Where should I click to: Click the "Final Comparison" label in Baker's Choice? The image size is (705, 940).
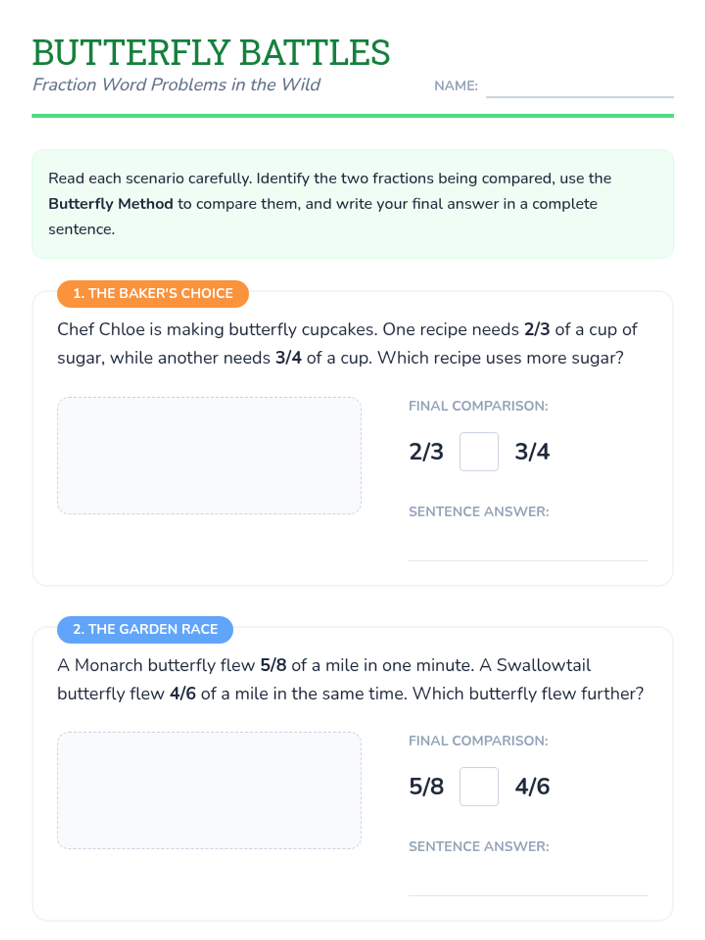[478, 406]
